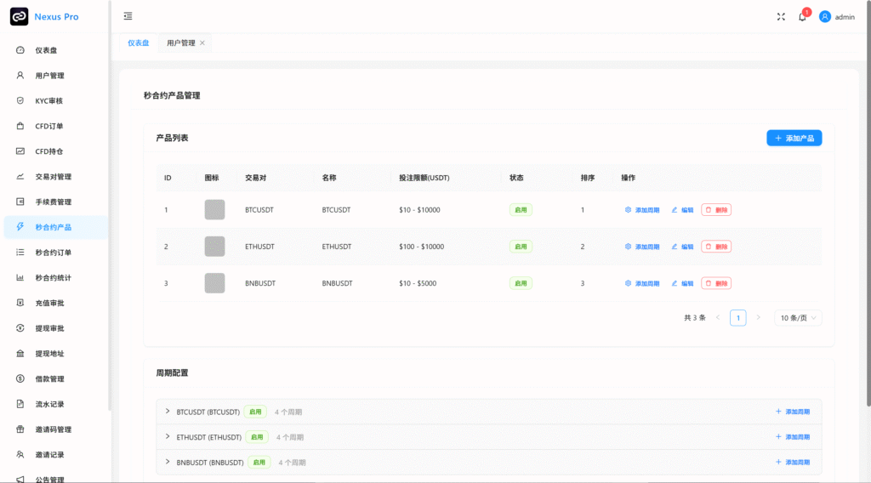Switch to the 仪表盘 tab
The image size is (871, 483).
click(139, 43)
